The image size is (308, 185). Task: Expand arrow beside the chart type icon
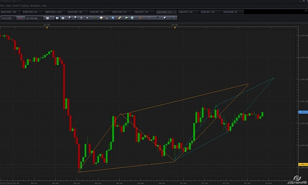52,18
